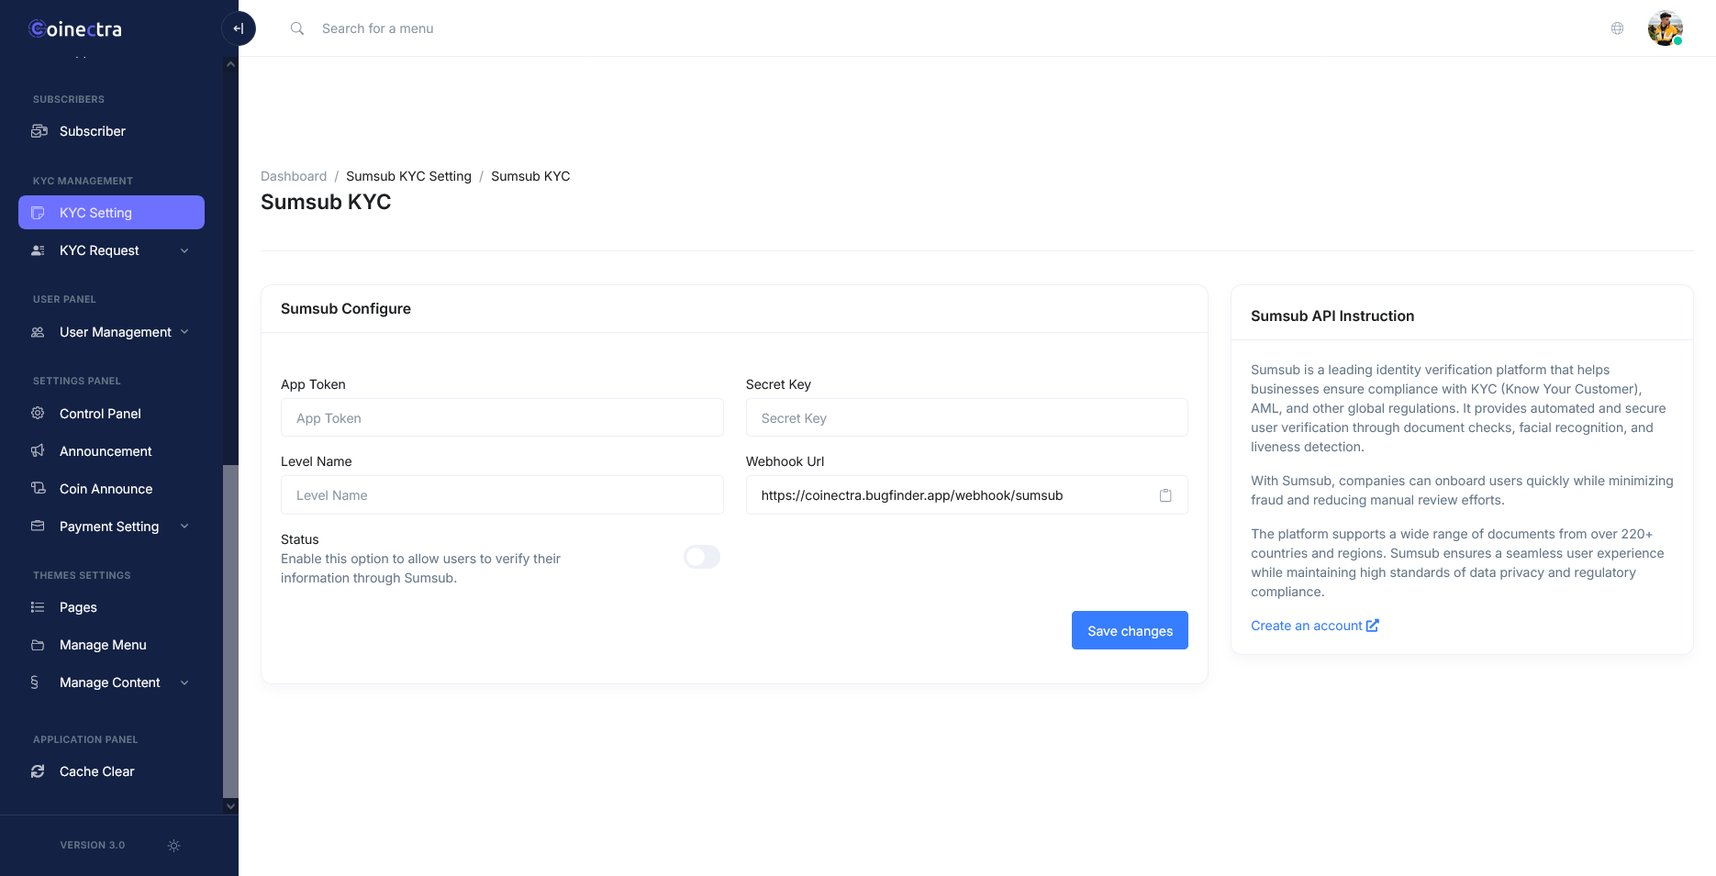Focus the App Token input field
The image size is (1716, 876).
point(502,417)
